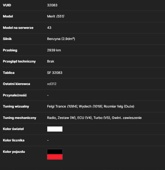The height and width of the screenshot is (170, 165).
Task: Click the Tuning mechaniczny label
Action: [19, 118]
